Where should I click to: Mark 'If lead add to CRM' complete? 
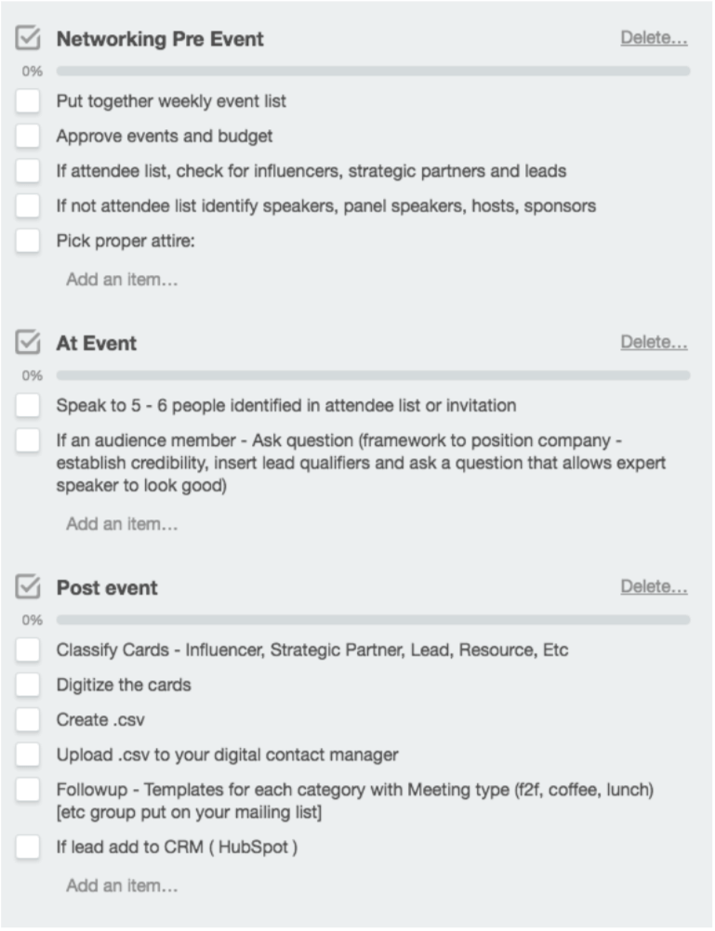[x=28, y=846]
